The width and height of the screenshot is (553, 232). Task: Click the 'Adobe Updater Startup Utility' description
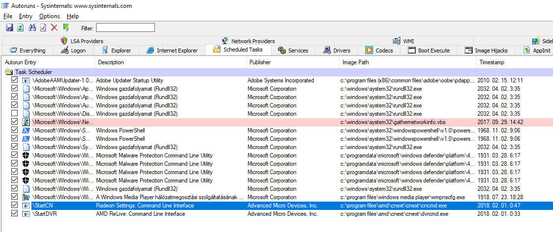[129, 80]
